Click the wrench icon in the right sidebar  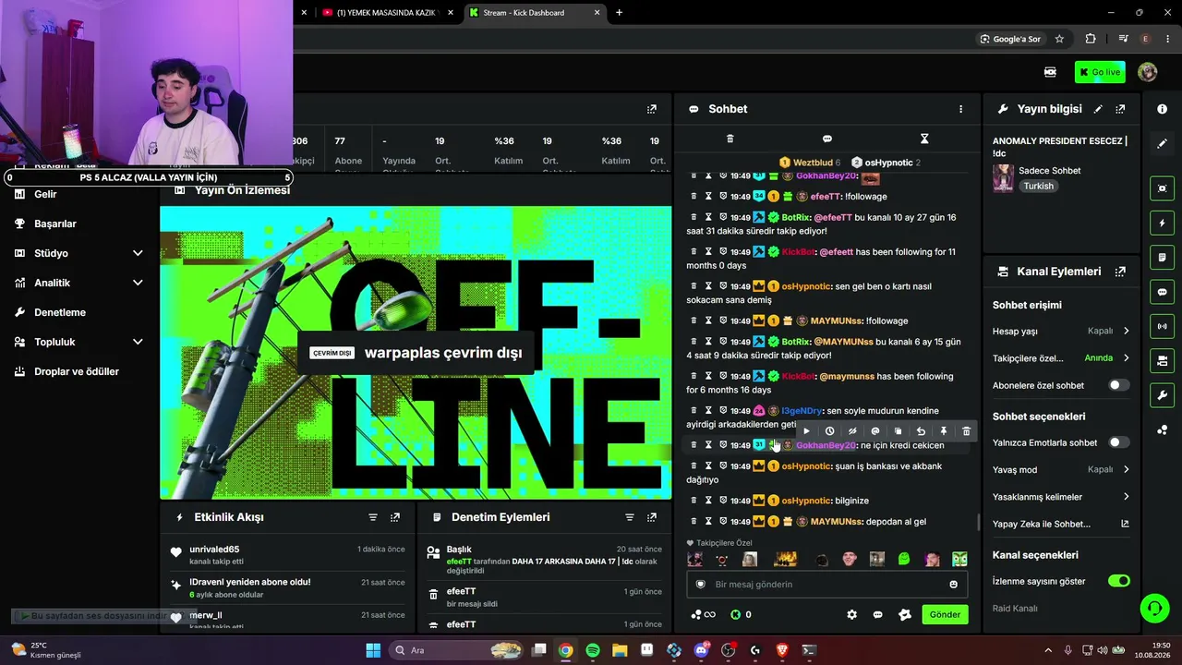pyautogui.click(x=1162, y=395)
